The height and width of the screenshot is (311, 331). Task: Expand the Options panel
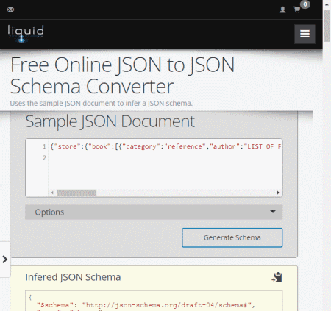(x=154, y=212)
